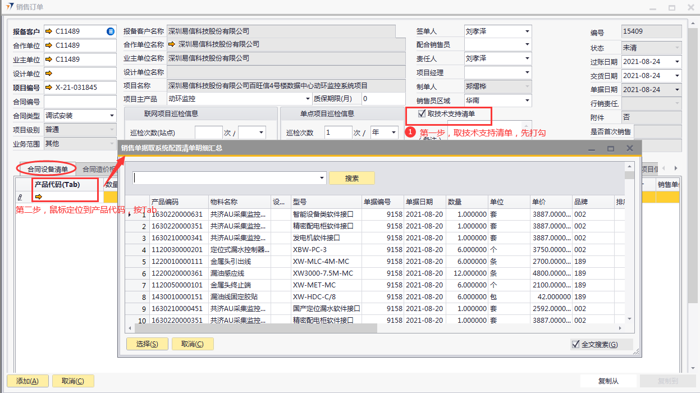The image size is (700, 393).
Task: Expand the 签单人 dropdown
Action: (527, 31)
